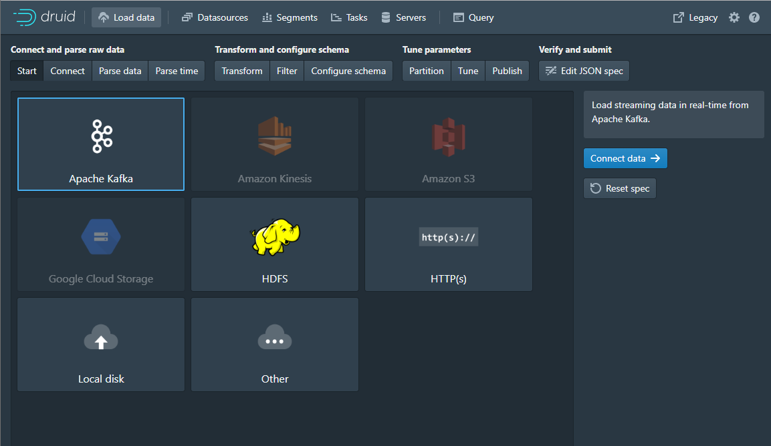
Task: Open the Tune step
Action: point(468,71)
